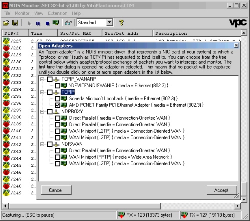Click the red receive icon of packet /228
Viewport: 250px width, 221px height.
pyautogui.click(x=6, y=48)
